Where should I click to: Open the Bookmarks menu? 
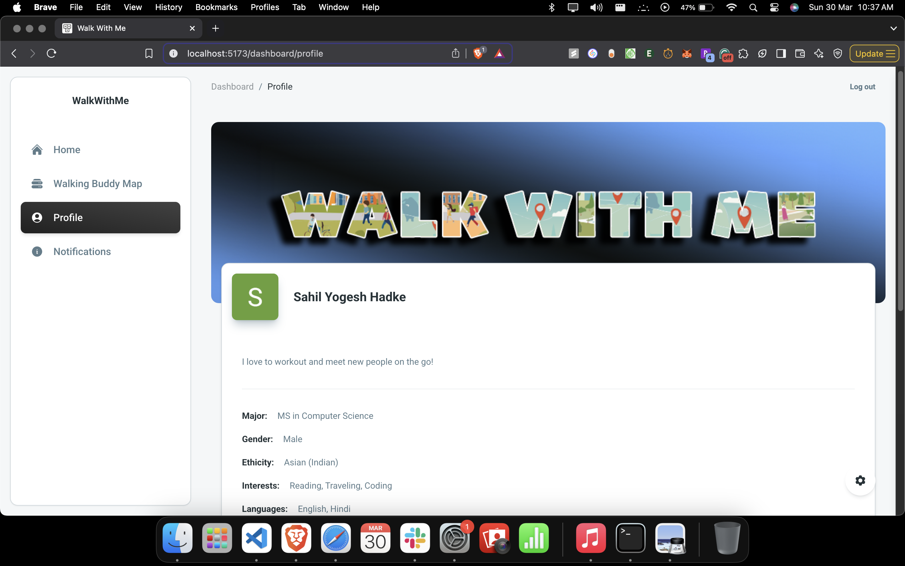pyautogui.click(x=216, y=8)
